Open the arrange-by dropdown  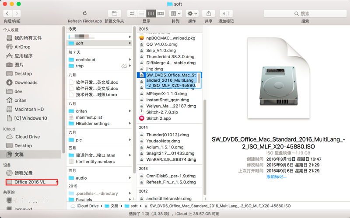point(176,14)
